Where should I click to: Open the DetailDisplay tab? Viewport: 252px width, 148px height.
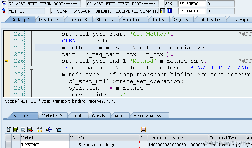(209, 19)
